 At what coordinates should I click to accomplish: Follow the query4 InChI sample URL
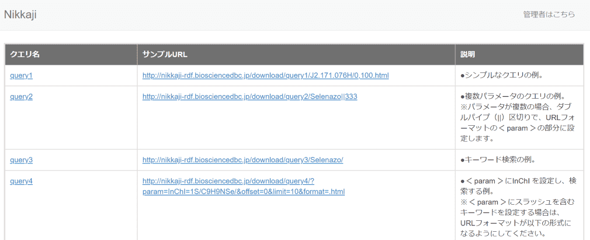243,192
